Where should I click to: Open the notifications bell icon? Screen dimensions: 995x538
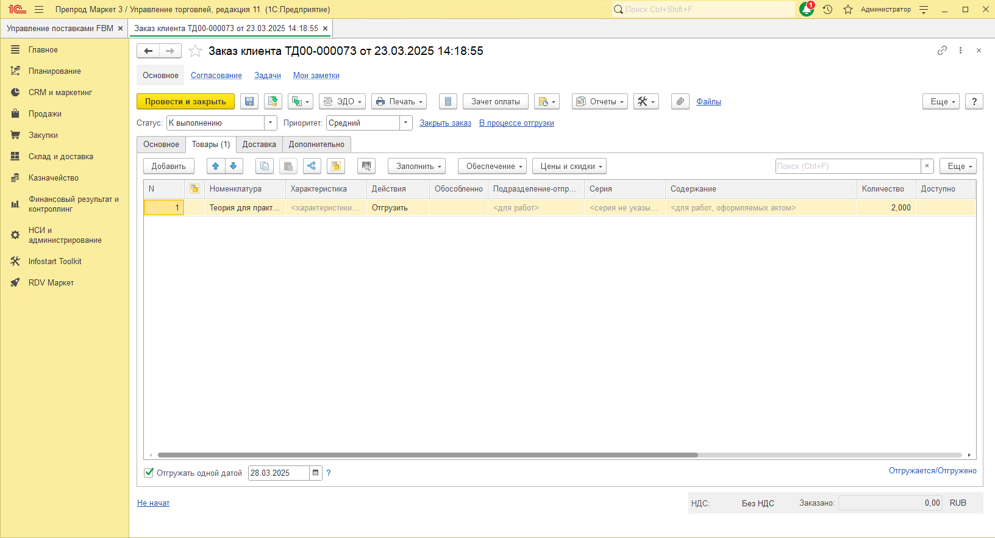point(807,9)
